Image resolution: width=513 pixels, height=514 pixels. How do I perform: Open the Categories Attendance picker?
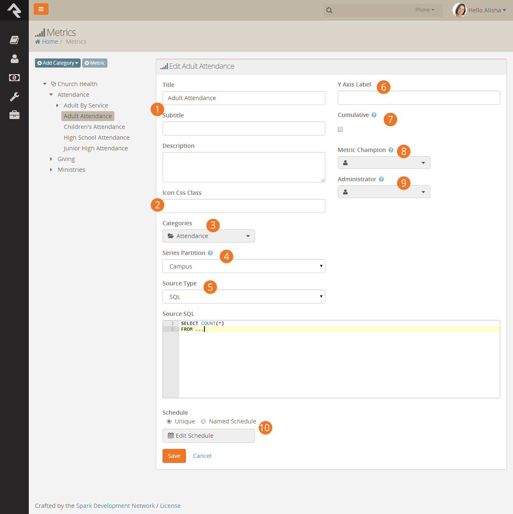click(209, 236)
